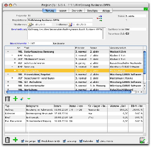
Task: Uncheck the Dokumente checkbox
Action: [98, 141]
